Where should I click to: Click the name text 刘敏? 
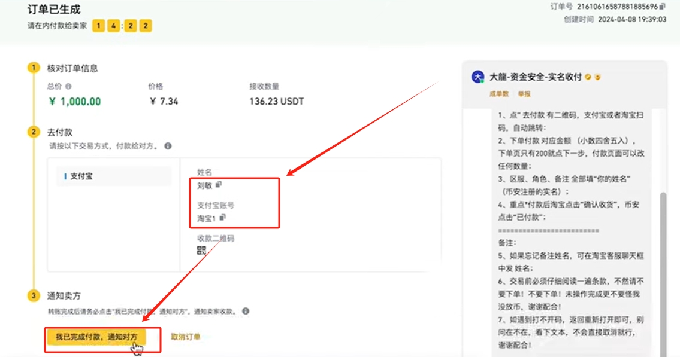pyautogui.click(x=204, y=185)
